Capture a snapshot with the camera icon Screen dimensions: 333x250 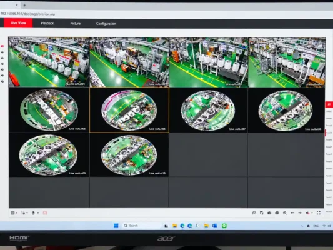pyautogui.click(x=269, y=213)
